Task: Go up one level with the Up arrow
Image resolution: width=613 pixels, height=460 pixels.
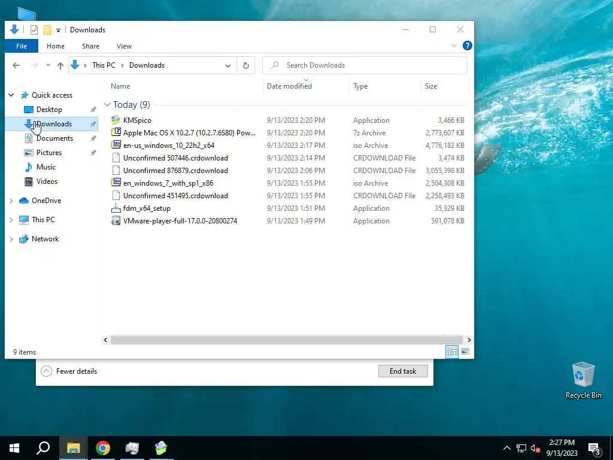Action: [x=60, y=65]
